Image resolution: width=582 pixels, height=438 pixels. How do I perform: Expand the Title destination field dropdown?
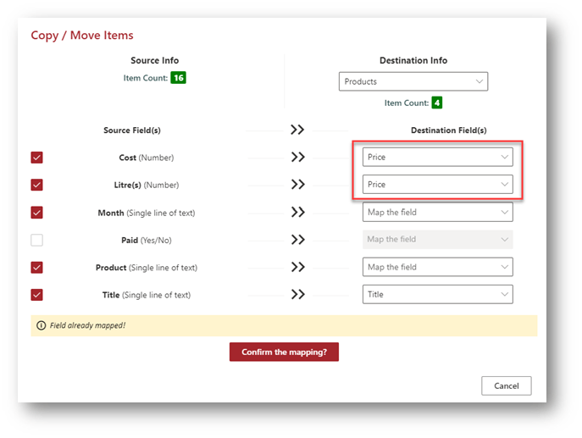click(x=437, y=295)
